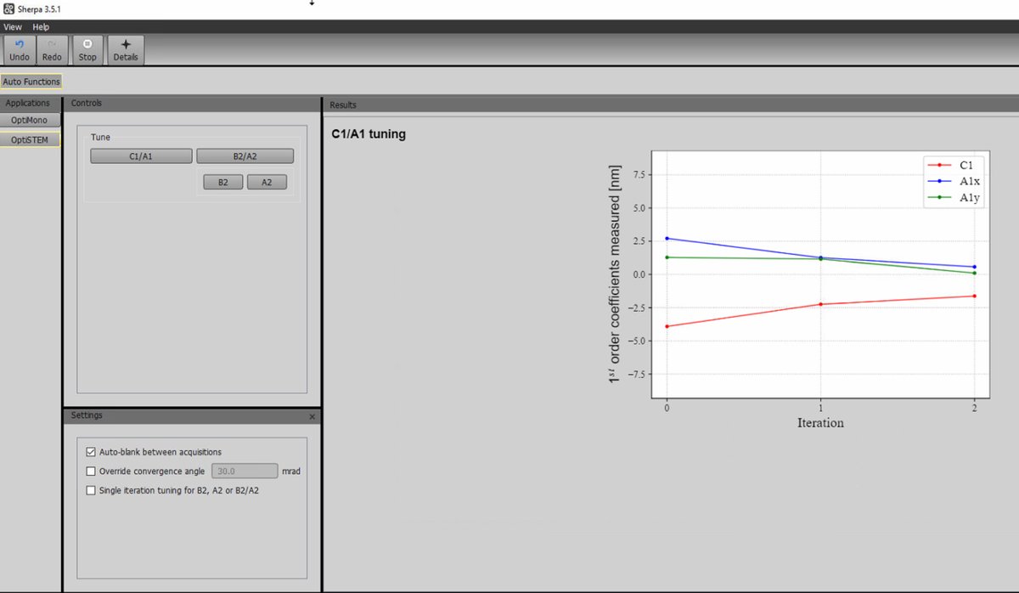Click the Redo toolbar icon

point(52,49)
